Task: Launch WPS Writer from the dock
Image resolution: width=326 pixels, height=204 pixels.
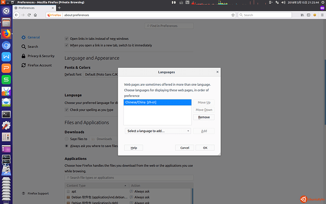Action: (6, 56)
